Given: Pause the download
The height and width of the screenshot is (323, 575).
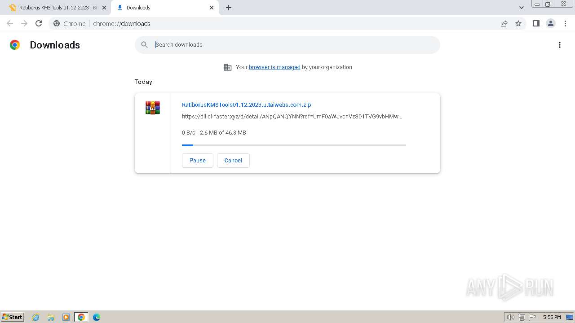Looking at the screenshot, I should point(198,161).
